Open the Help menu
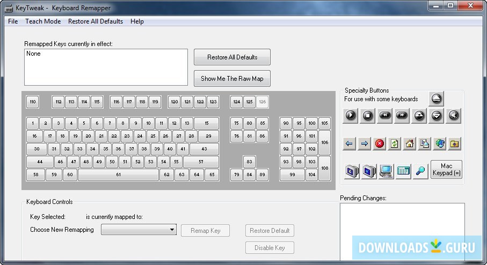487x265 pixels. click(x=137, y=21)
